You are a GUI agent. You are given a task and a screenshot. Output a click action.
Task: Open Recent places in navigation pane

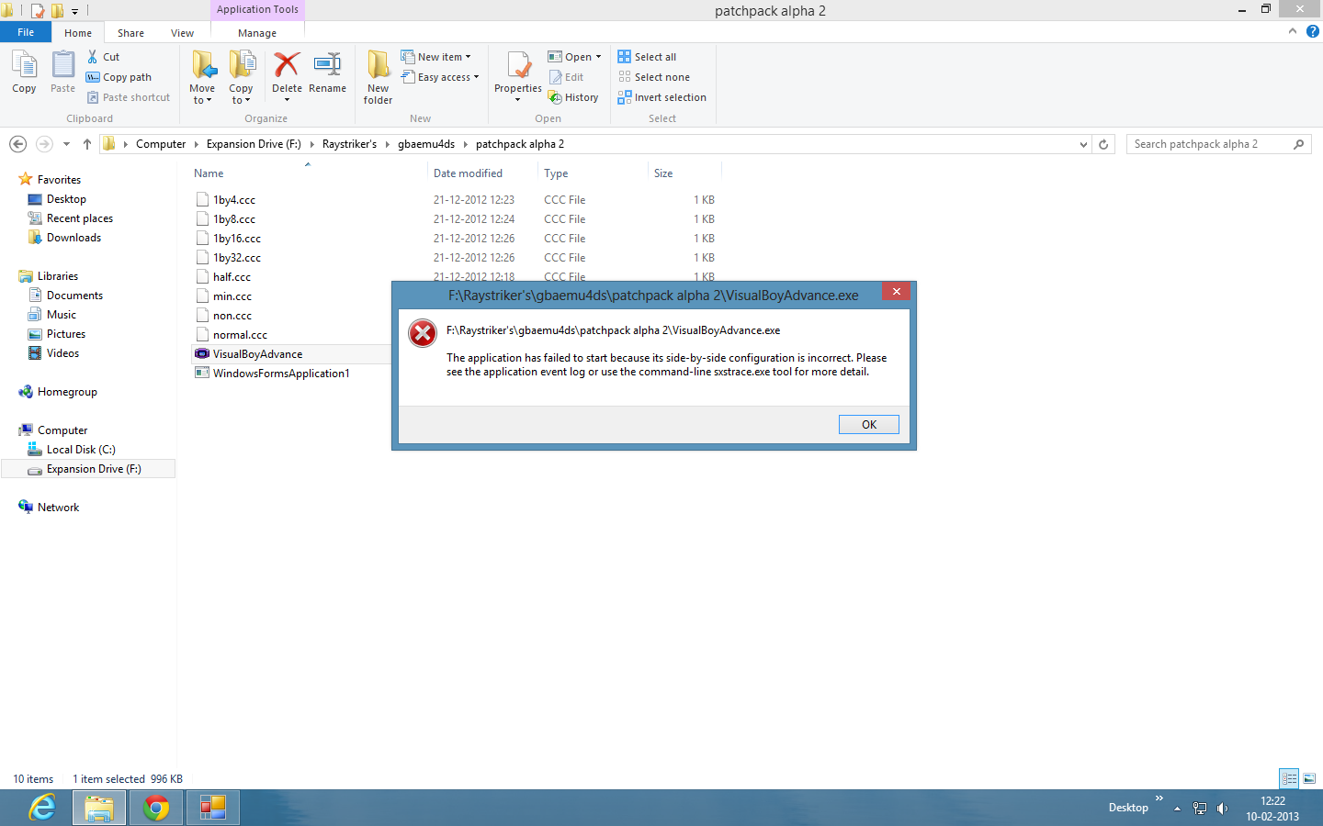[x=79, y=218]
